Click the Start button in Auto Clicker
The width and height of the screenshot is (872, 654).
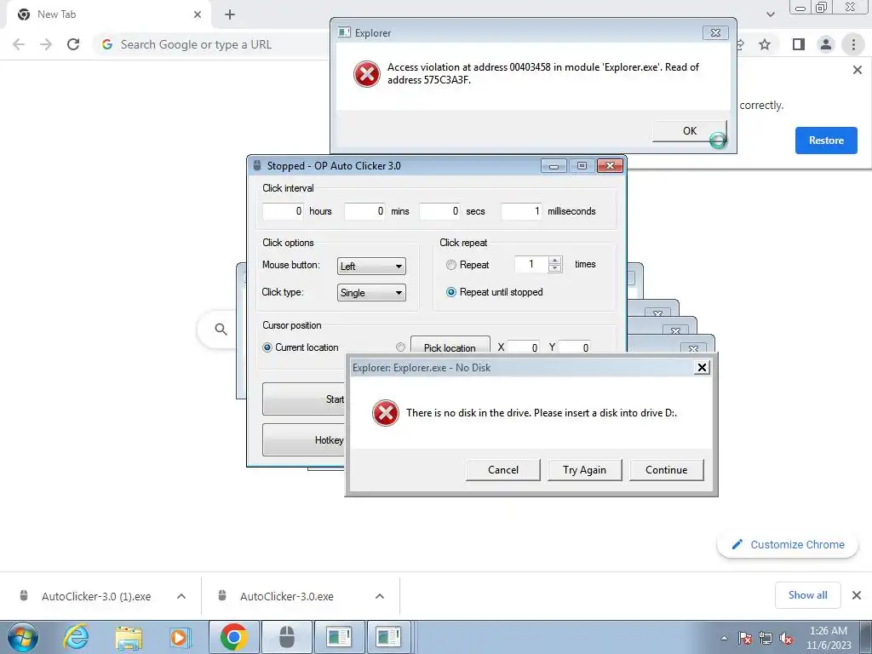[305, 399]
